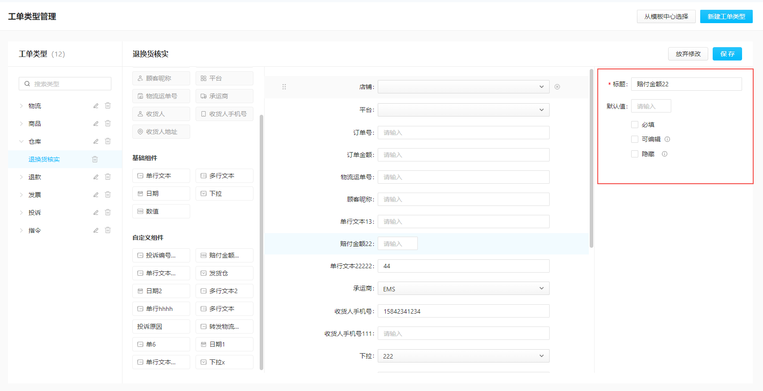Check the 隐藏 checkbox
Image resolution: width=763 pixels, height=391 pixels.
click(635, 154)
